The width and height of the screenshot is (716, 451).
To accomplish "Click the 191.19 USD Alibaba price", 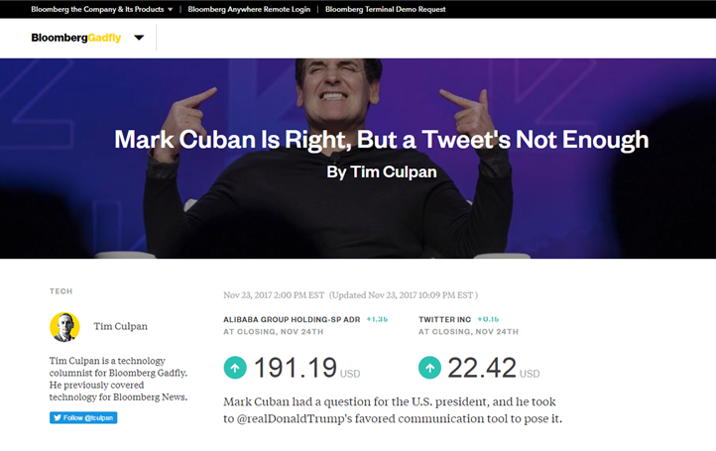I will point(296,368).
